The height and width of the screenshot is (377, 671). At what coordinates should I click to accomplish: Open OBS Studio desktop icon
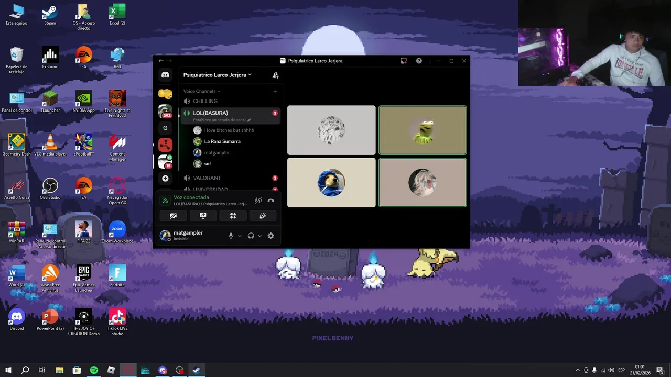(x=50, y=188)
